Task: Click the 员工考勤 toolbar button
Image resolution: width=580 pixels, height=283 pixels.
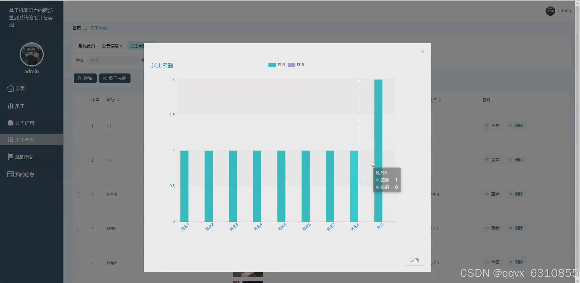Action: pos(114,78)
